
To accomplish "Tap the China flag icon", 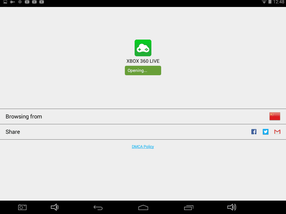I will [275, 116].
